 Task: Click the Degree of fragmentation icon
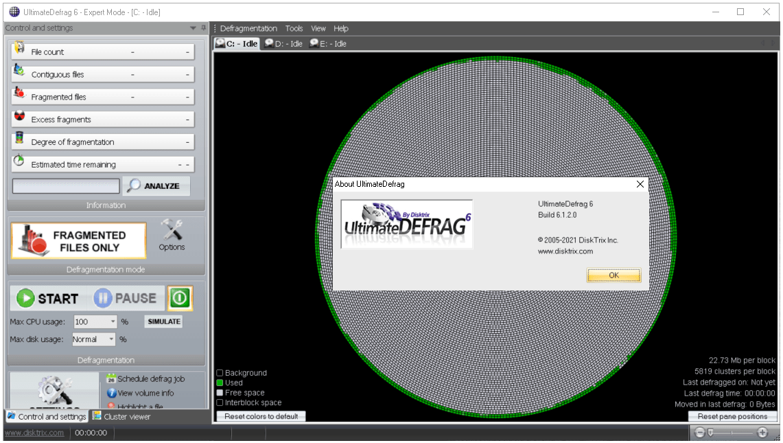click(19, 138)
